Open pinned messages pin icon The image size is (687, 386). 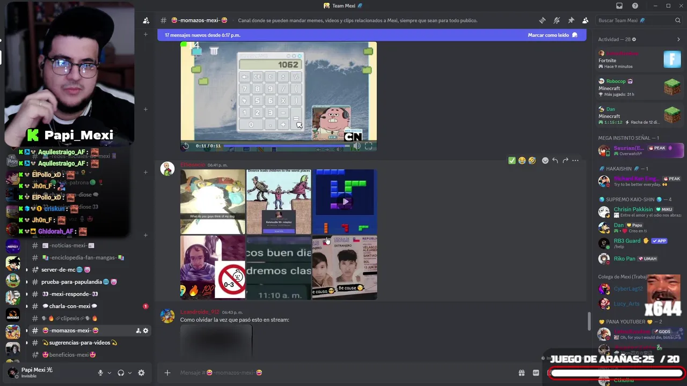point(571,20)
